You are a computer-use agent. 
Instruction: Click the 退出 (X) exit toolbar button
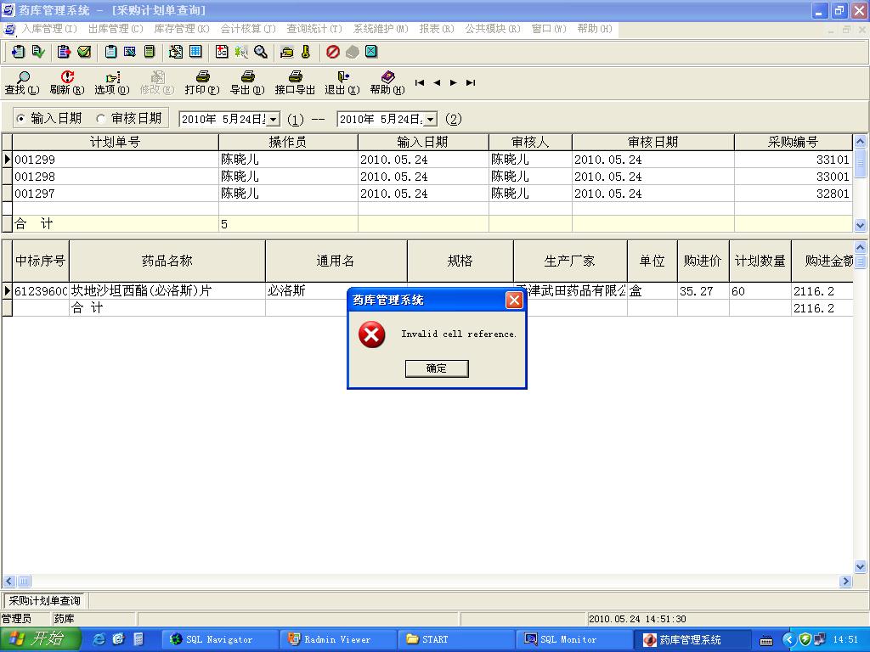(342, 83)
